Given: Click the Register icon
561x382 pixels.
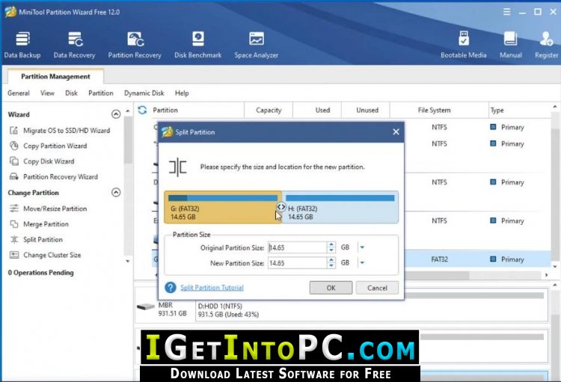Looking at the screenshot, I should (x=547, y=39).
